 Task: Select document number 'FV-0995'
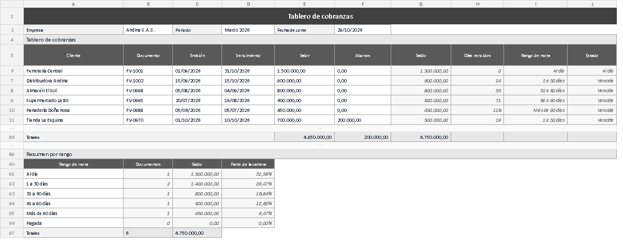[x=148, y=101]
